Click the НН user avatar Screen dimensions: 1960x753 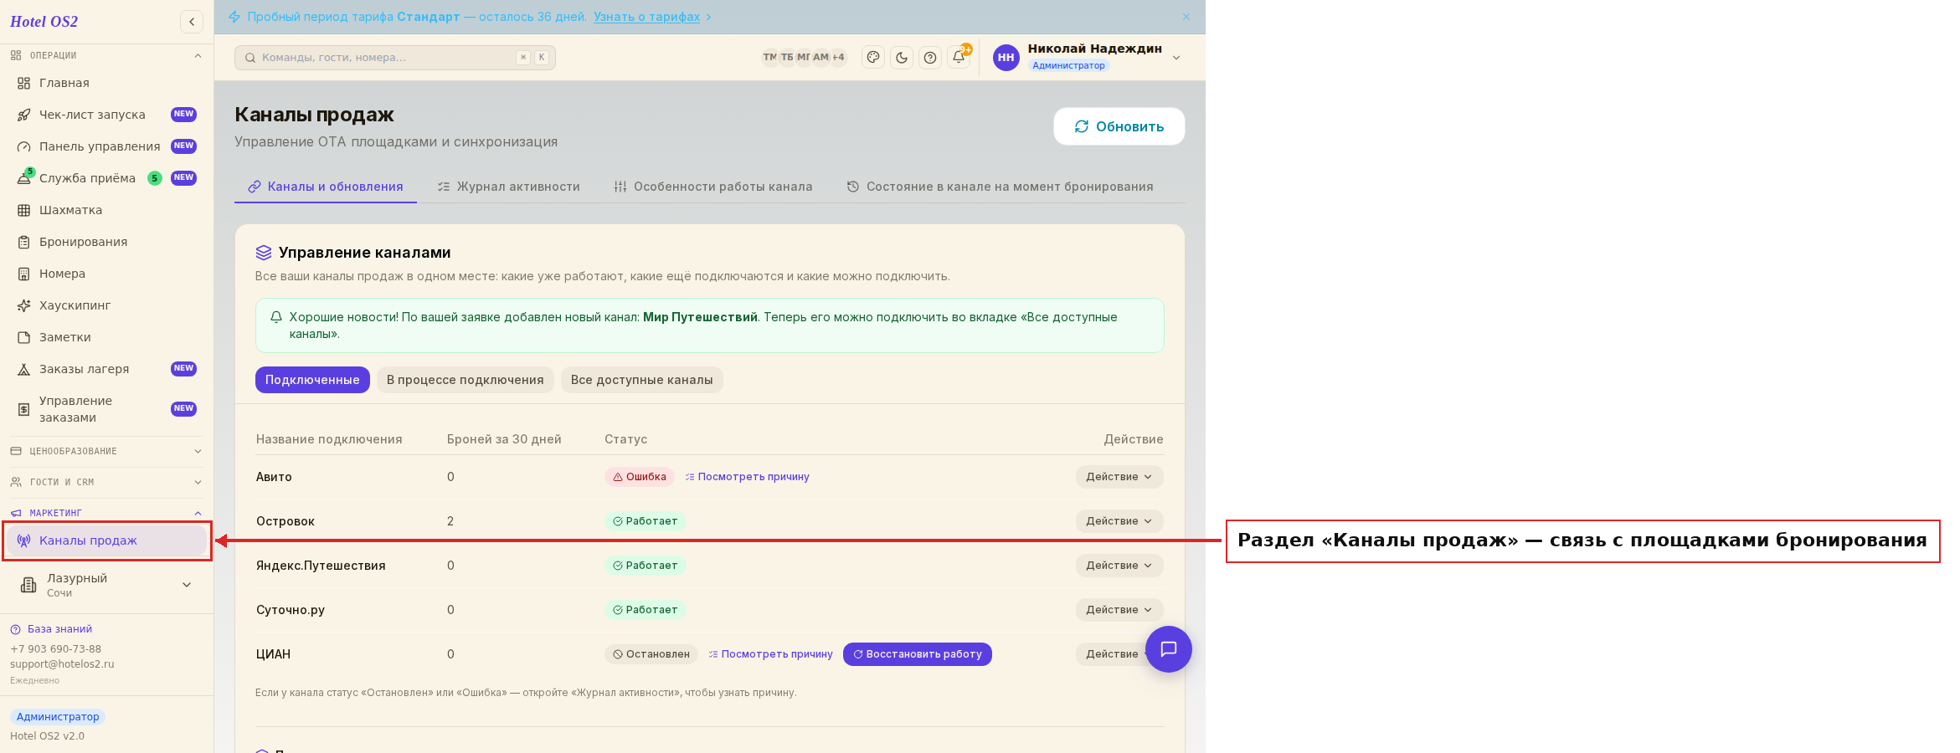(1006, 58)
